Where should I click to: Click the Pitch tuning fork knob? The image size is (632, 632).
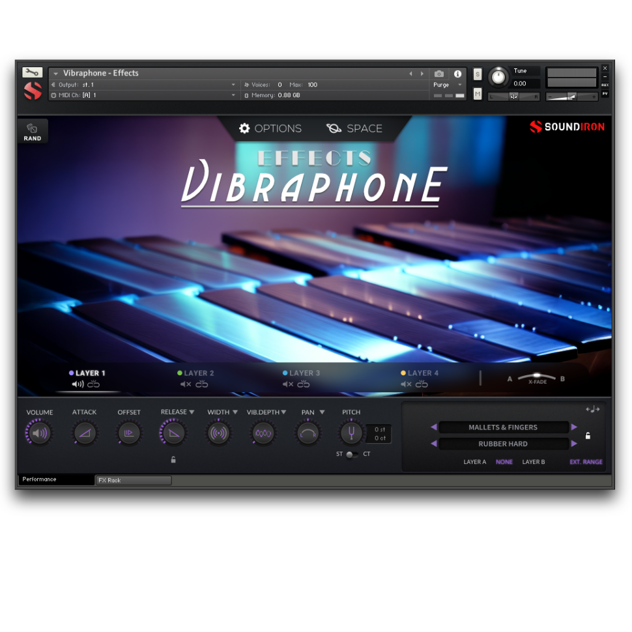click(x=351, y=433)
